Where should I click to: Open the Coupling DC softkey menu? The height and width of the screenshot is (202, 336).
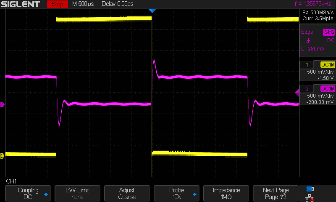coord(28,193)
